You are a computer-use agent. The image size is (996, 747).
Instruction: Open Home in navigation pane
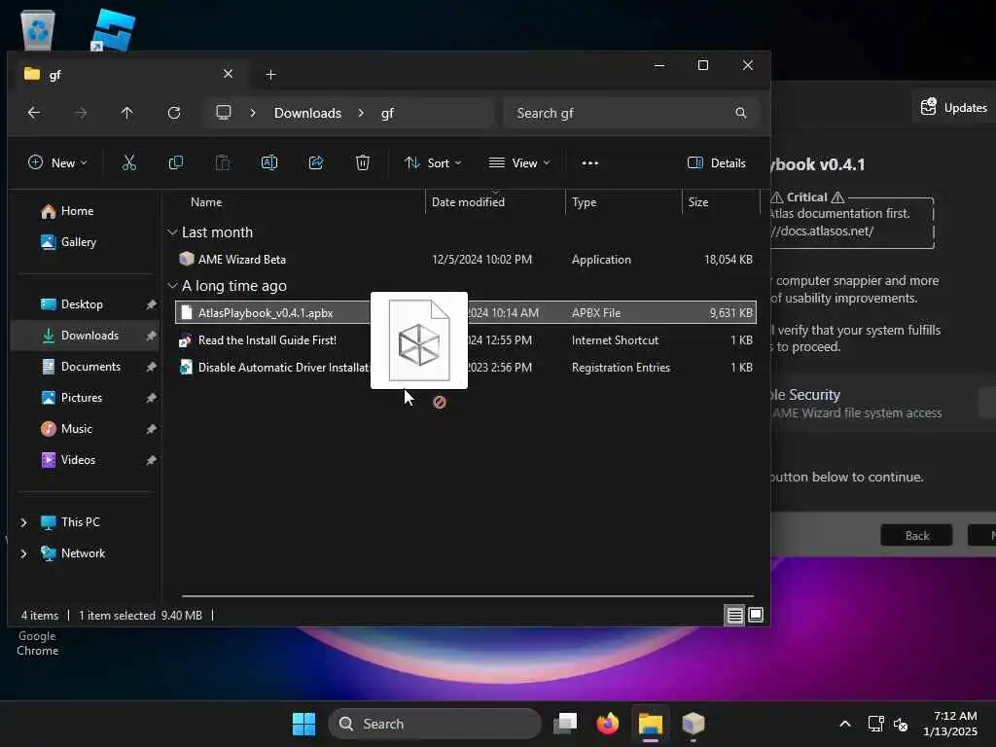pyautogui.click(x=67, y=211)
